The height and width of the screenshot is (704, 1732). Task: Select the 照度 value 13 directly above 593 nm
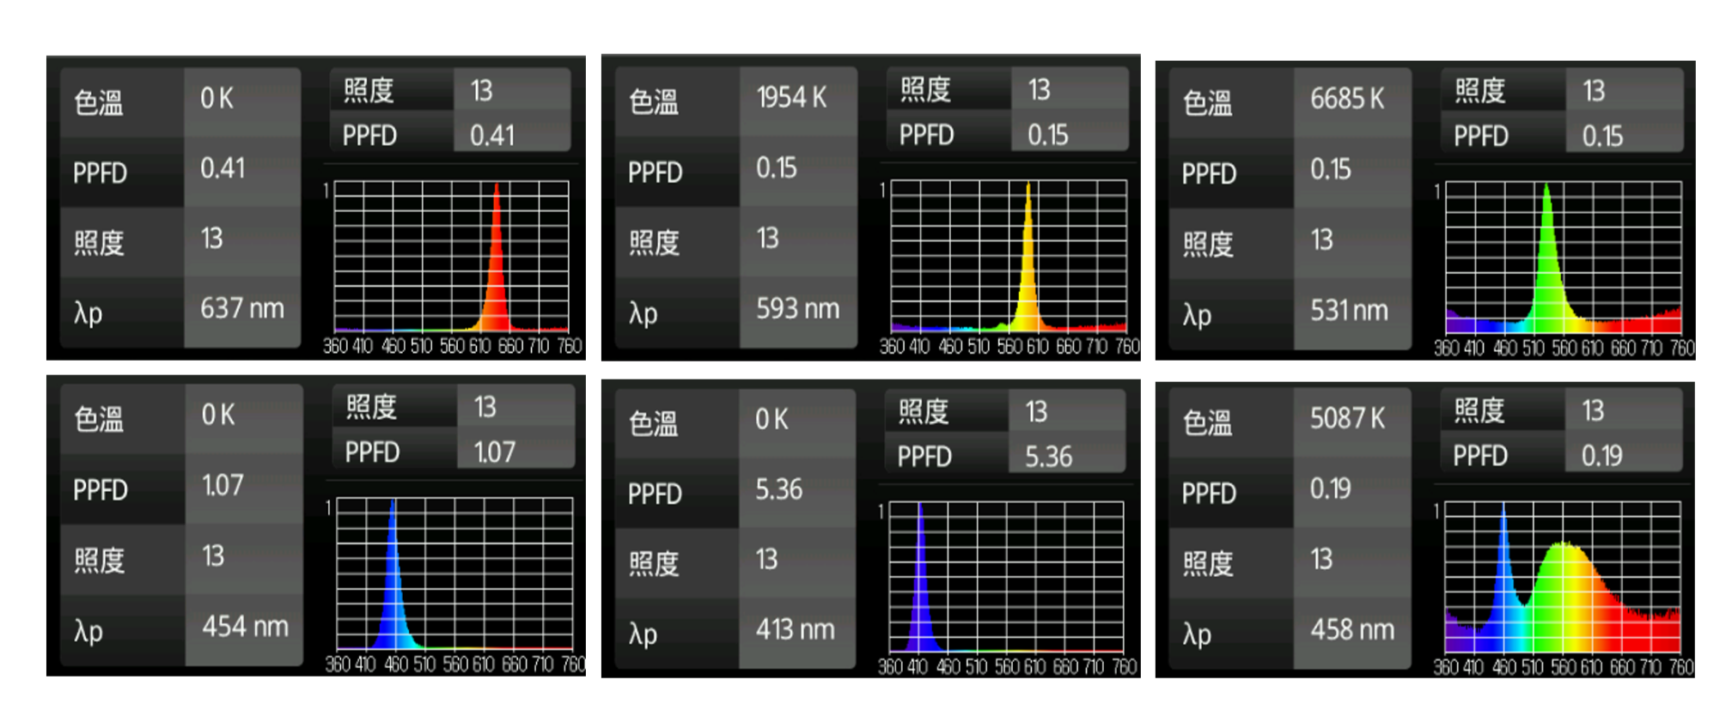(x=767, y=238)
